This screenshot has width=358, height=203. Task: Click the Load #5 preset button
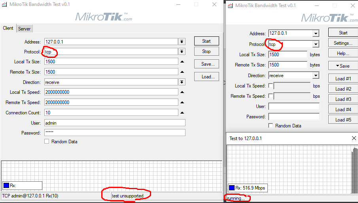pyautogui.click(x=343, y=120)
